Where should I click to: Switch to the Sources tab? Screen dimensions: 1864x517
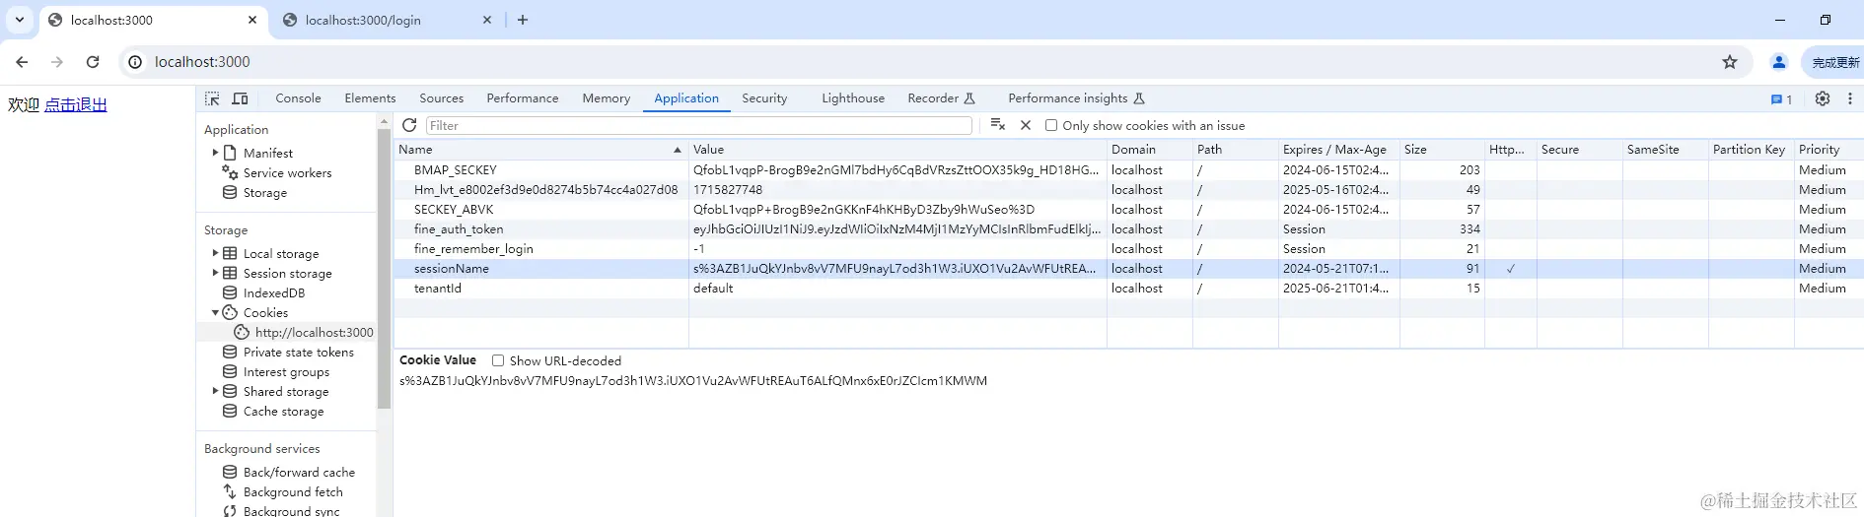(x=441, y=98)
